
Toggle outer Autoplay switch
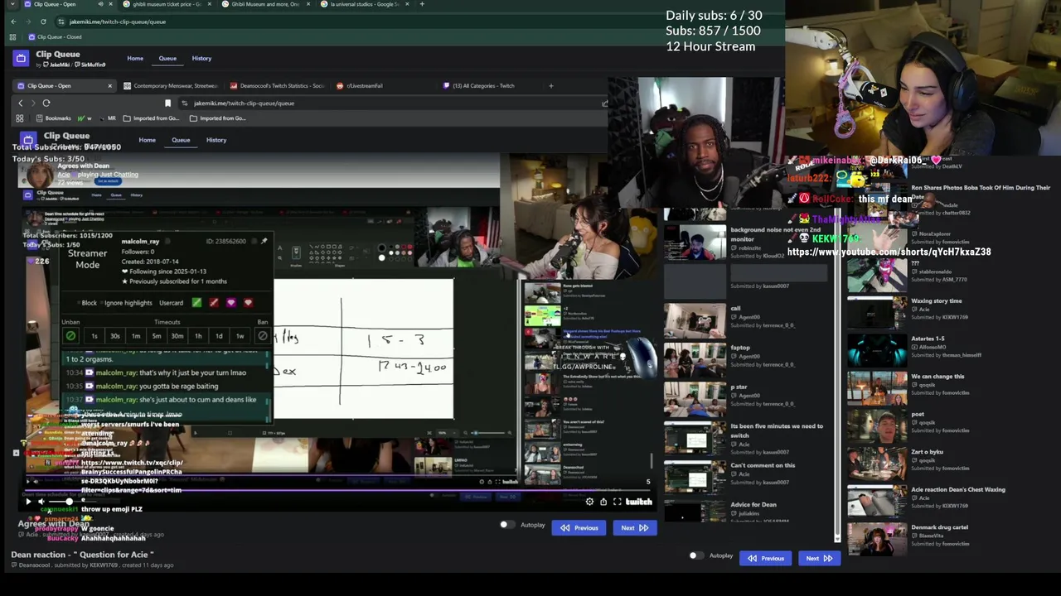pos(696,555)
